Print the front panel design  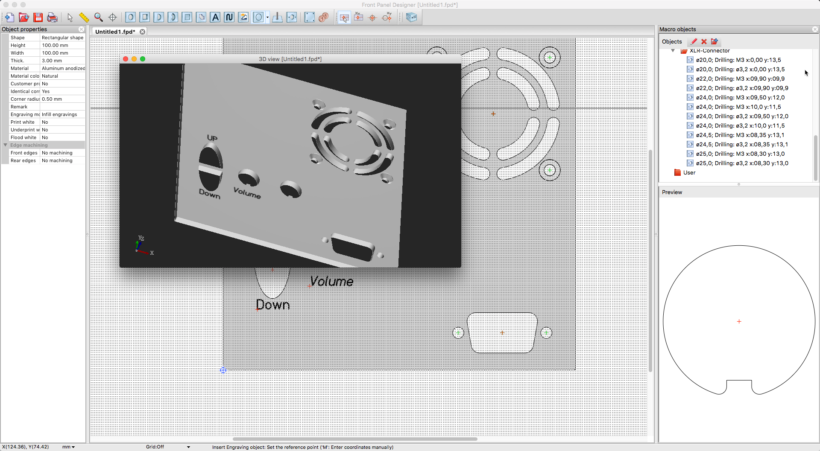(52, 17)
